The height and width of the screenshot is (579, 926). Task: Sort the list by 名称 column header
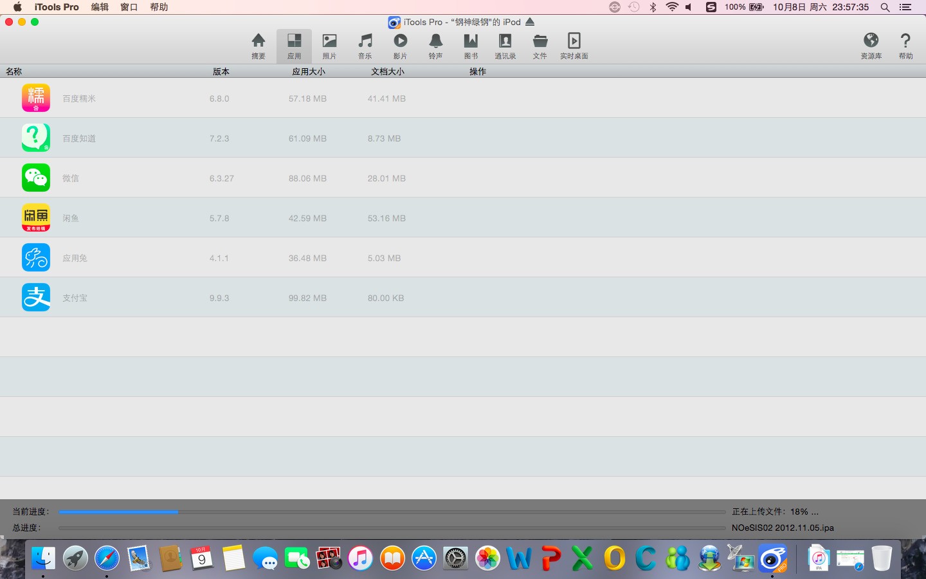14,71
